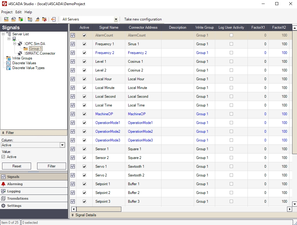The image size is (297, 225).
Task: Click Take new configuration button
Action: tap(143, 19)
